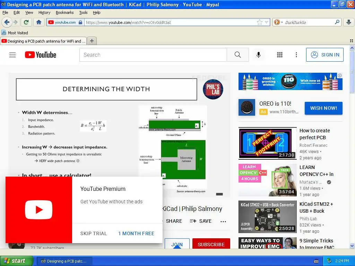
Task: Click the Robert Feranec channel name
Action: click(313, 145)
